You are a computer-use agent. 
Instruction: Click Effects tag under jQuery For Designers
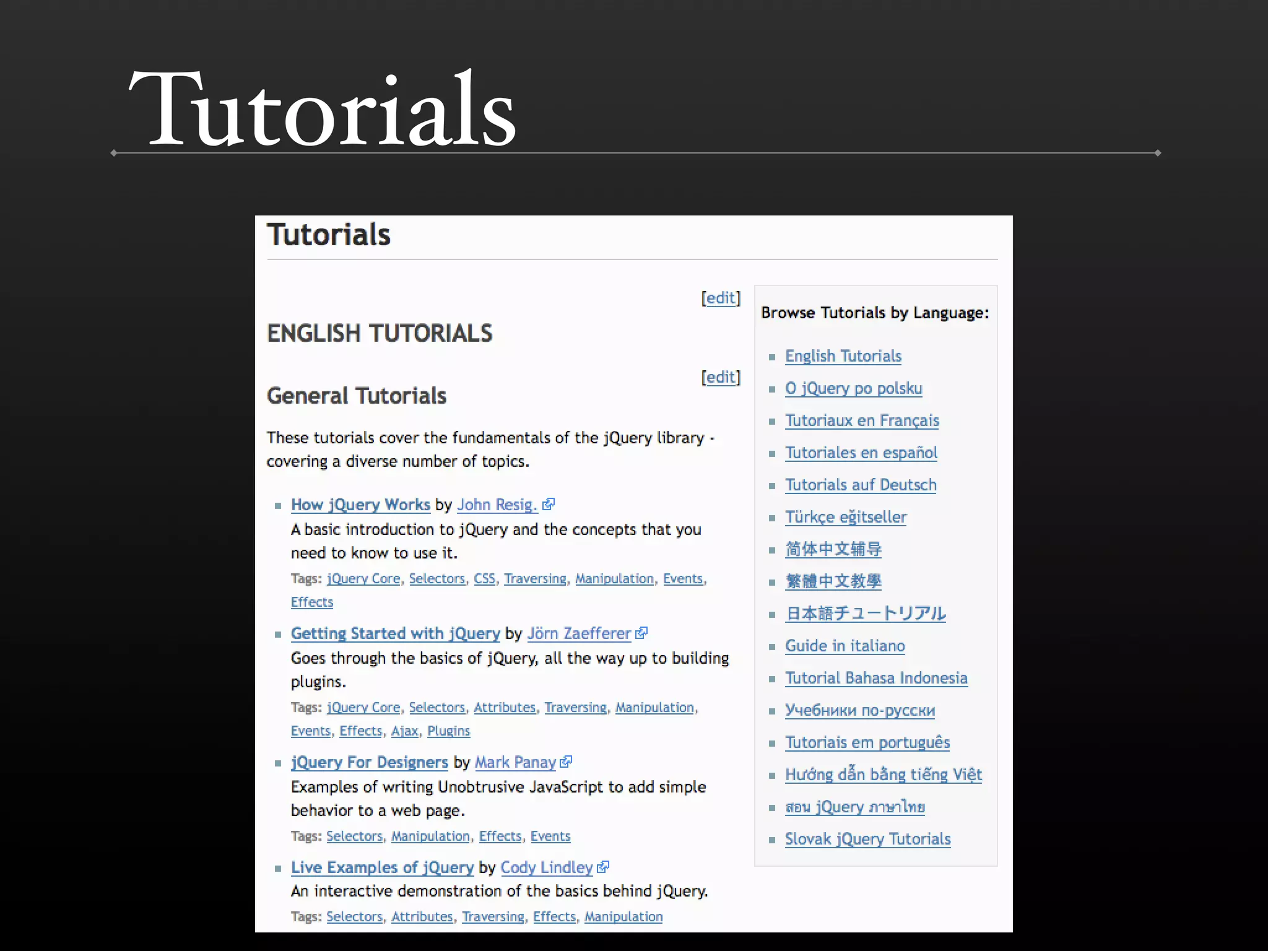500,836
